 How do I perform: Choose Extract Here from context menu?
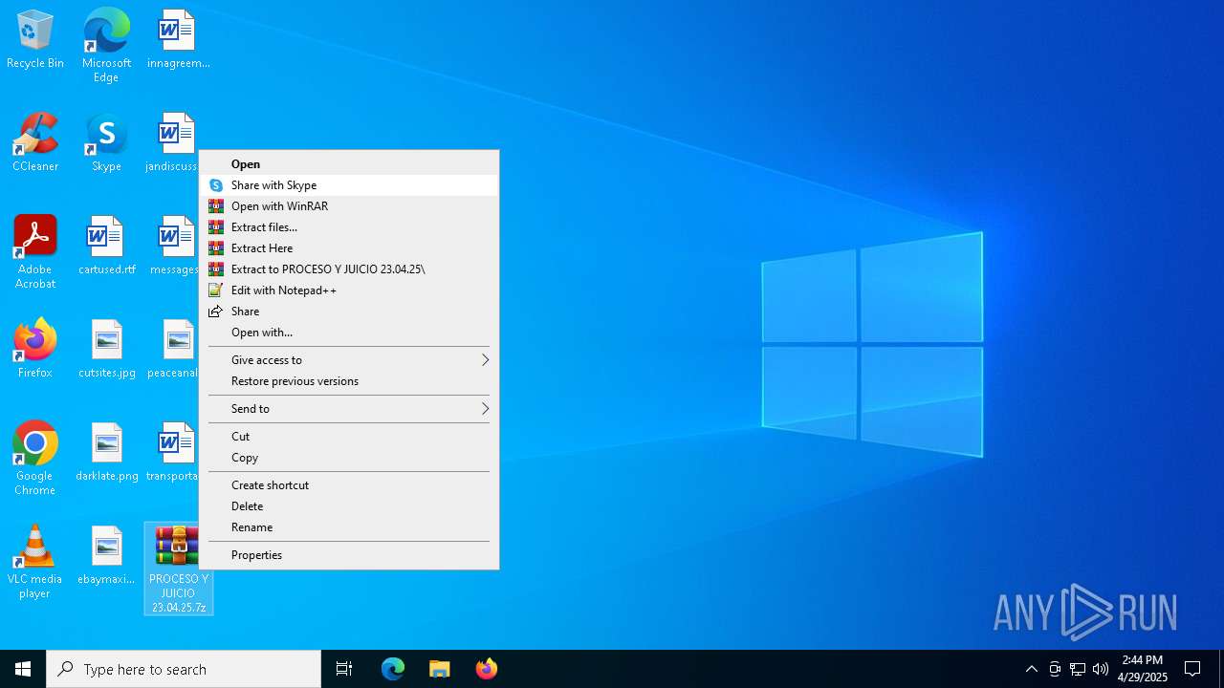[x=349, y=248]
